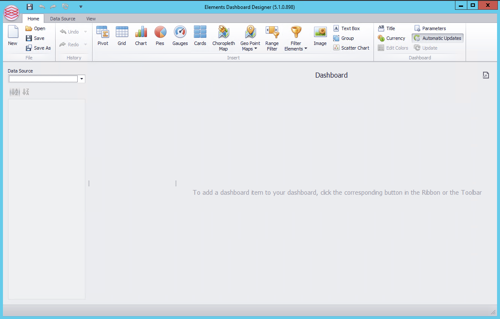The width and height of the screenshot is (500, 319).
Task: Expand the Undo history dropdown arrow
Action: (x=85, y=31)
